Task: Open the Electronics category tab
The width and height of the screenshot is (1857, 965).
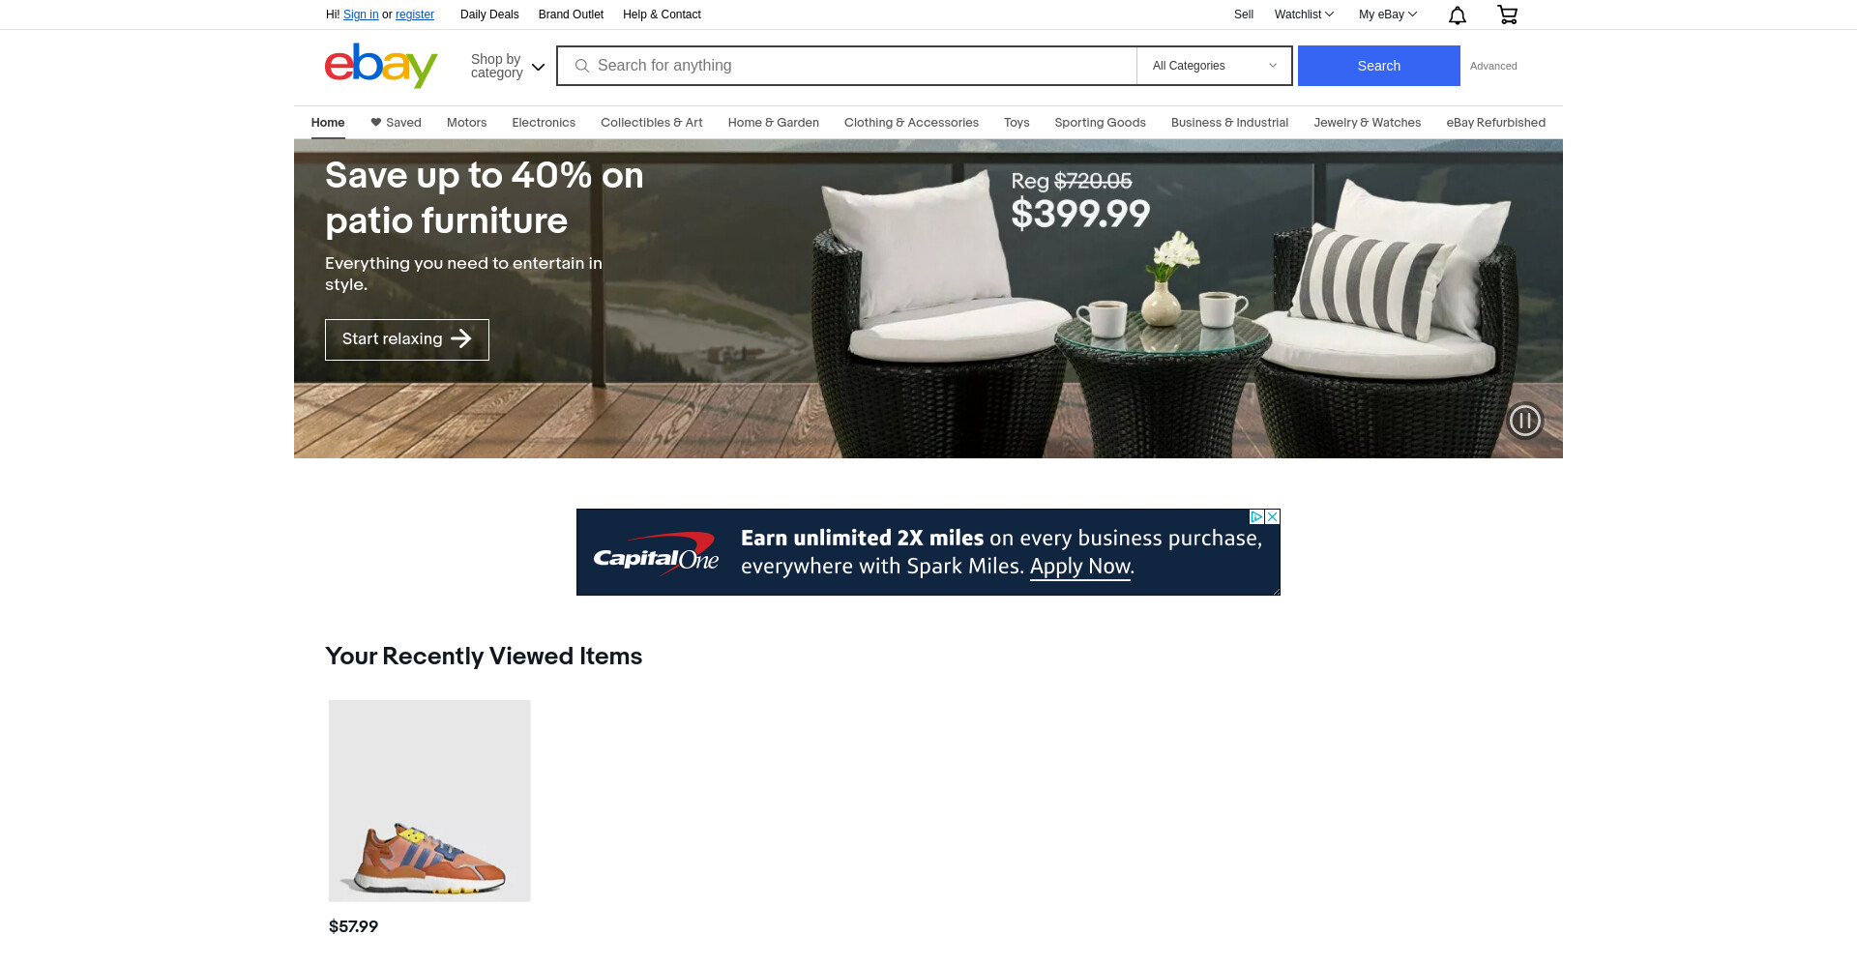Action: [x=544, y=123]
